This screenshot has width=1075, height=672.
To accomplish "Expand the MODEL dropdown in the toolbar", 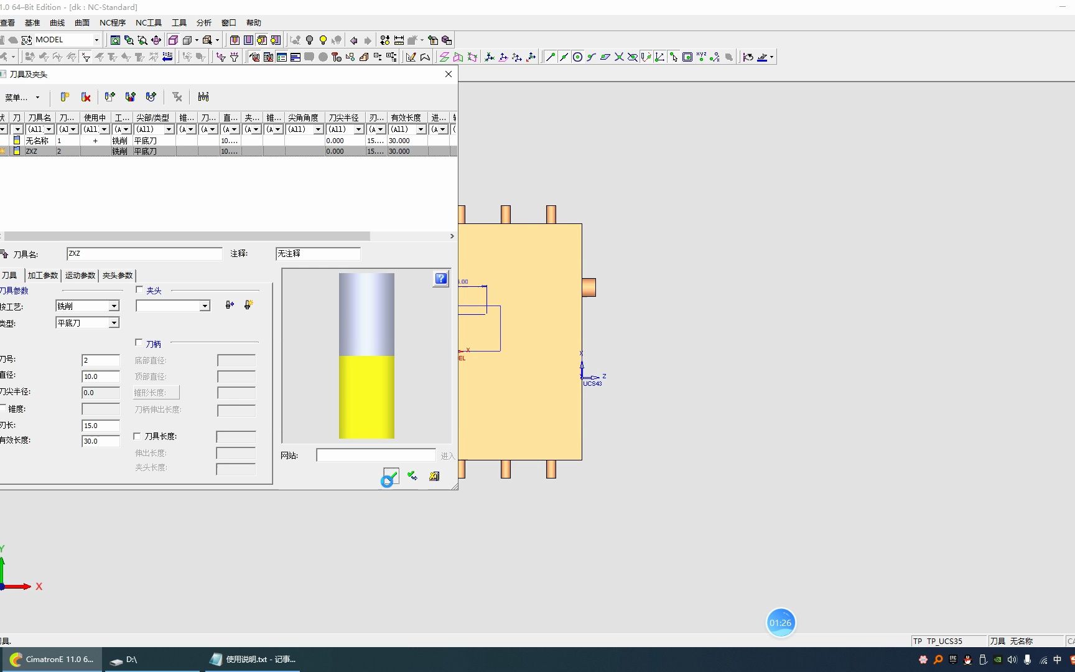I will 96,40.
